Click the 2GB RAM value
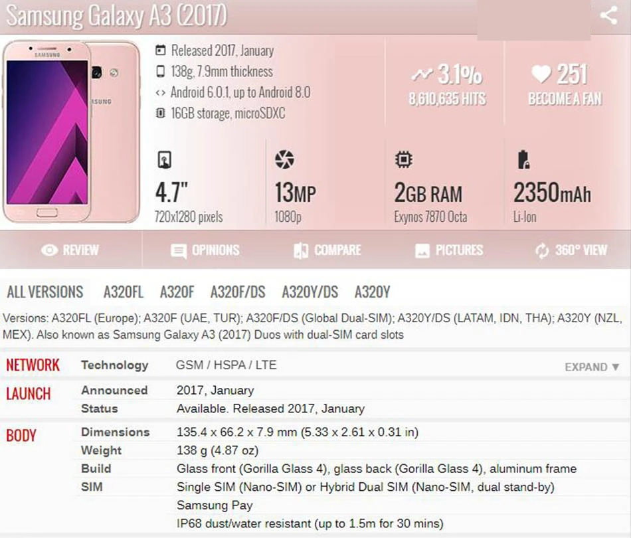631x538 pixels. coord(428,193)
